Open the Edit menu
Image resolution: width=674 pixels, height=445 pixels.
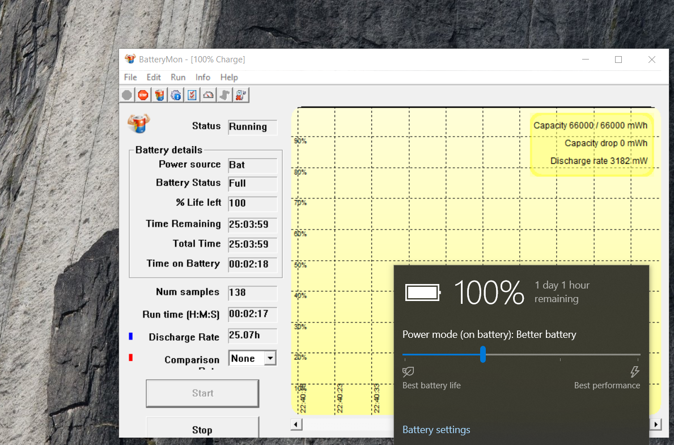click(154, 78)
